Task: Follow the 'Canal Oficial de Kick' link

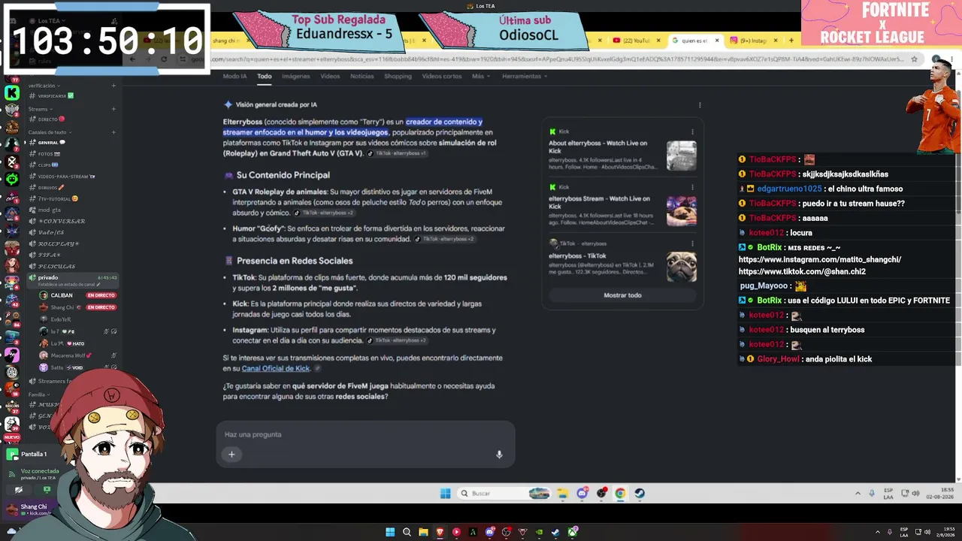Action: [276, 369]
